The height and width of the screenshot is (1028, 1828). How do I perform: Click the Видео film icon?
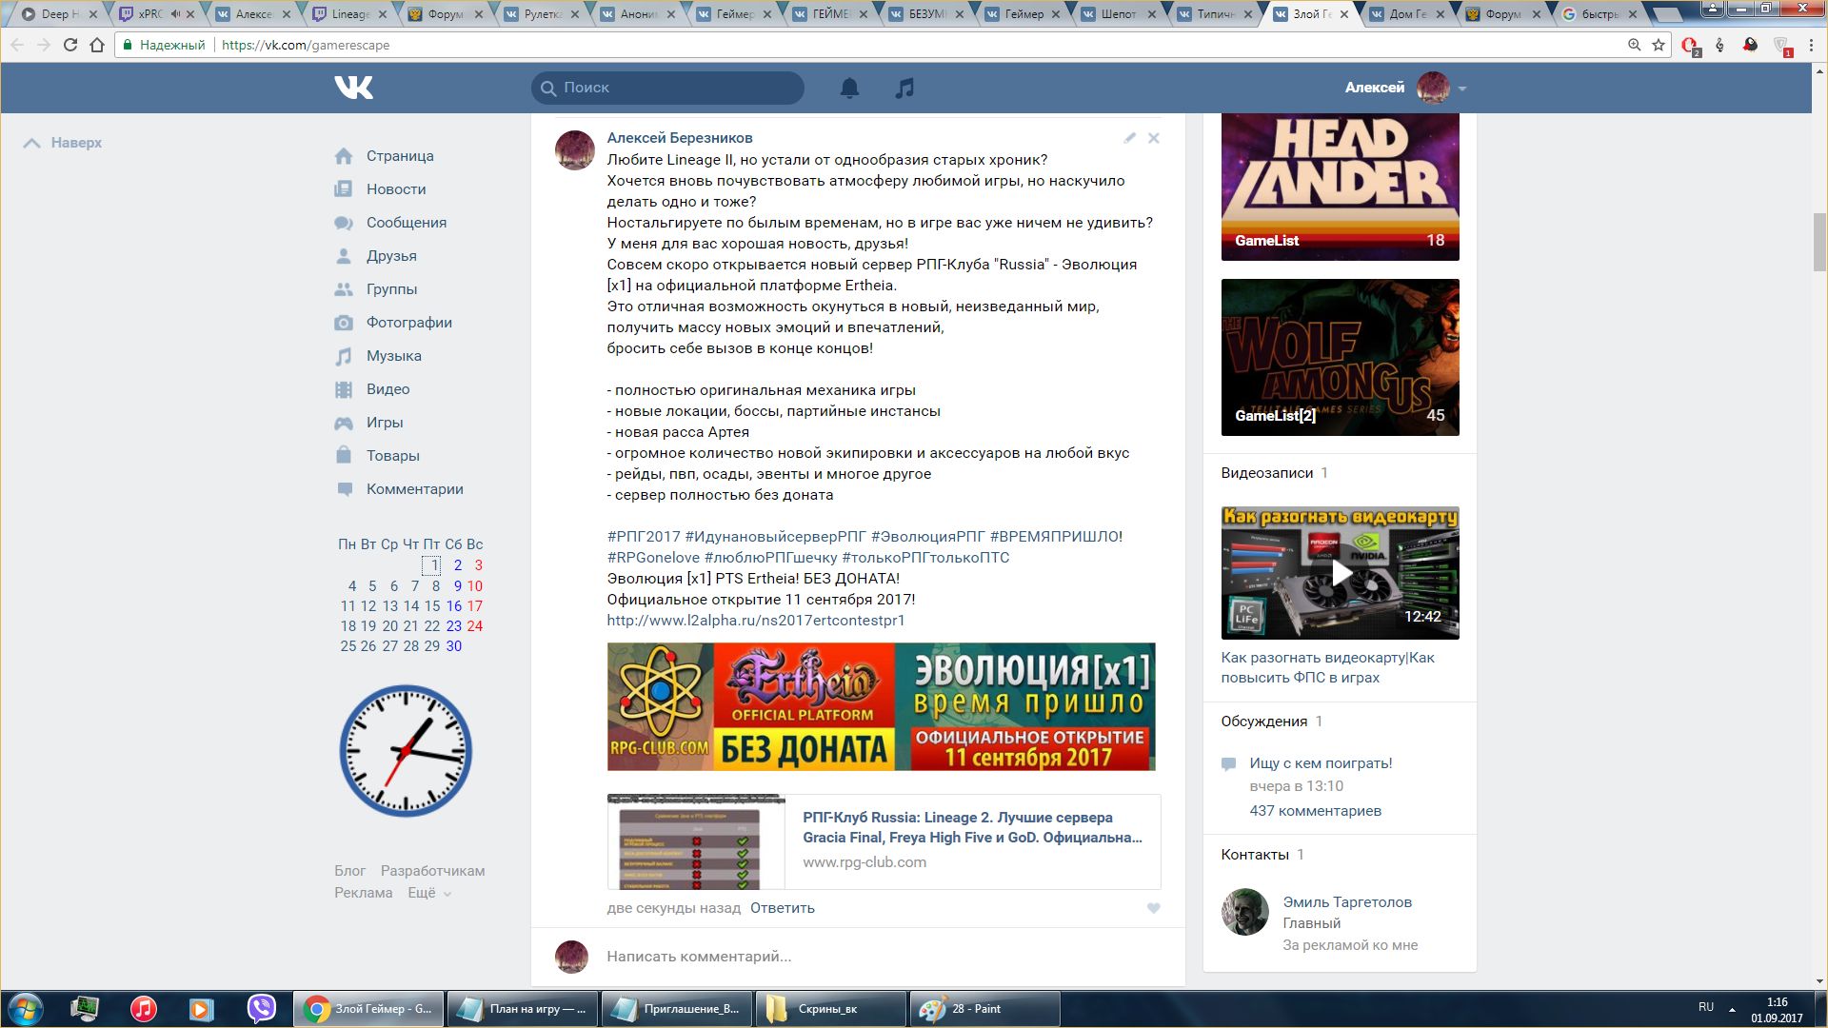pos(344,389)
